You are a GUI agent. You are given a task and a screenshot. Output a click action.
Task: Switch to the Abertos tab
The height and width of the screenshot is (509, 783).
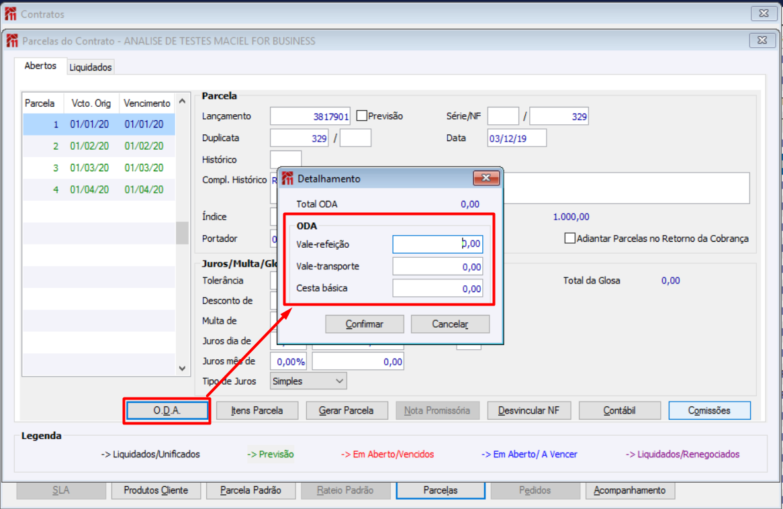[40, 66]
